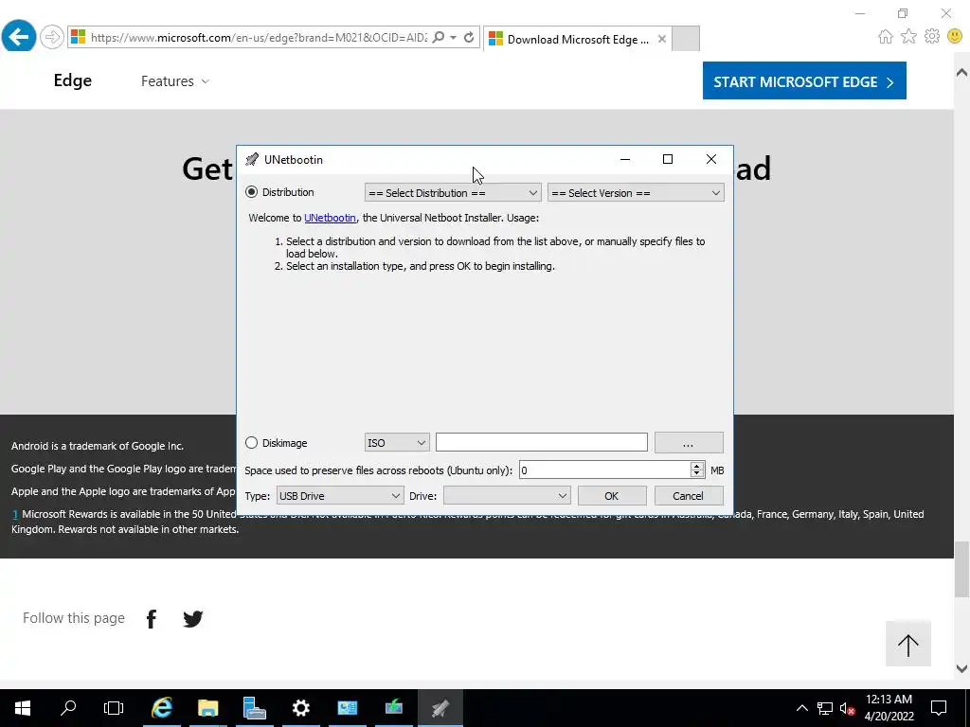Image resolution: width=970 pixels, height=727 pixels.
Task: Select the Distribution radio button
Action: pos(251,192)
